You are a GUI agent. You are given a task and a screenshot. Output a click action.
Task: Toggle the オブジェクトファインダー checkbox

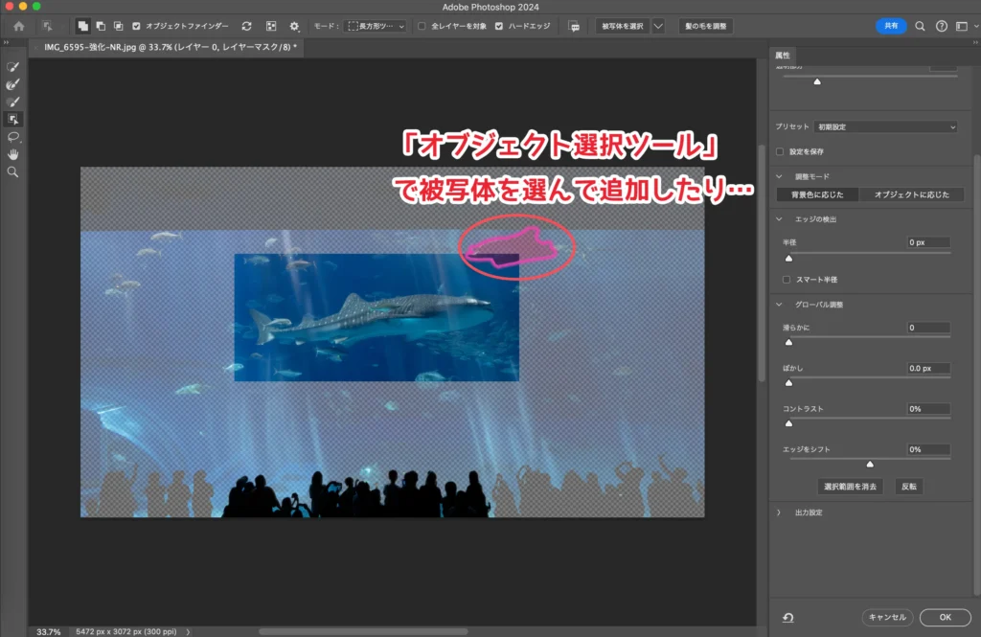[136, 26]
